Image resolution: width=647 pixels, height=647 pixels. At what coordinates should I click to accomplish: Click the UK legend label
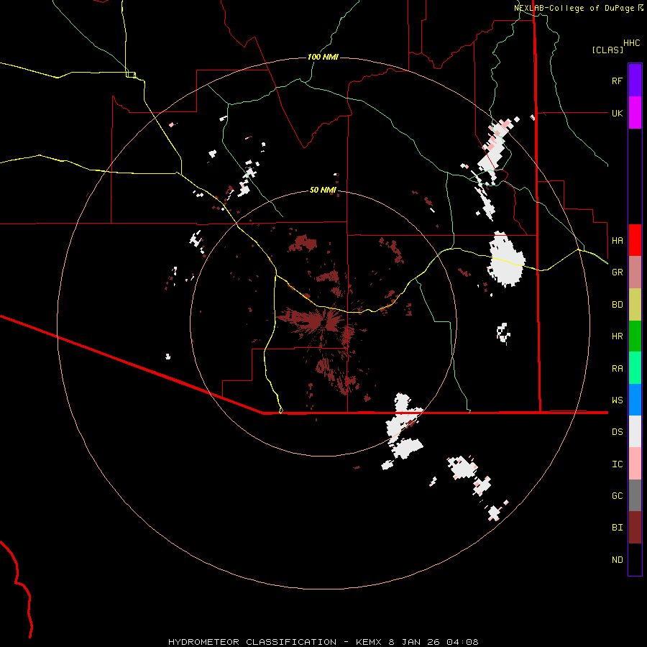click(617, 113)
